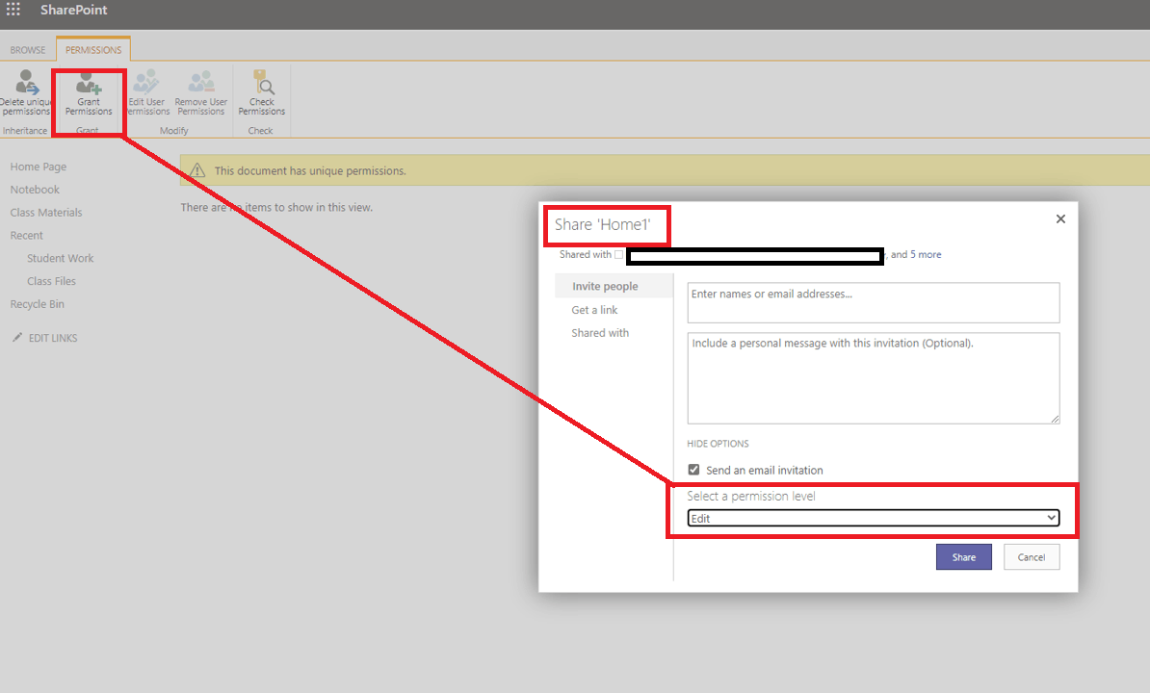Click the Remove User Permissions icon

[x=201, y=82]
